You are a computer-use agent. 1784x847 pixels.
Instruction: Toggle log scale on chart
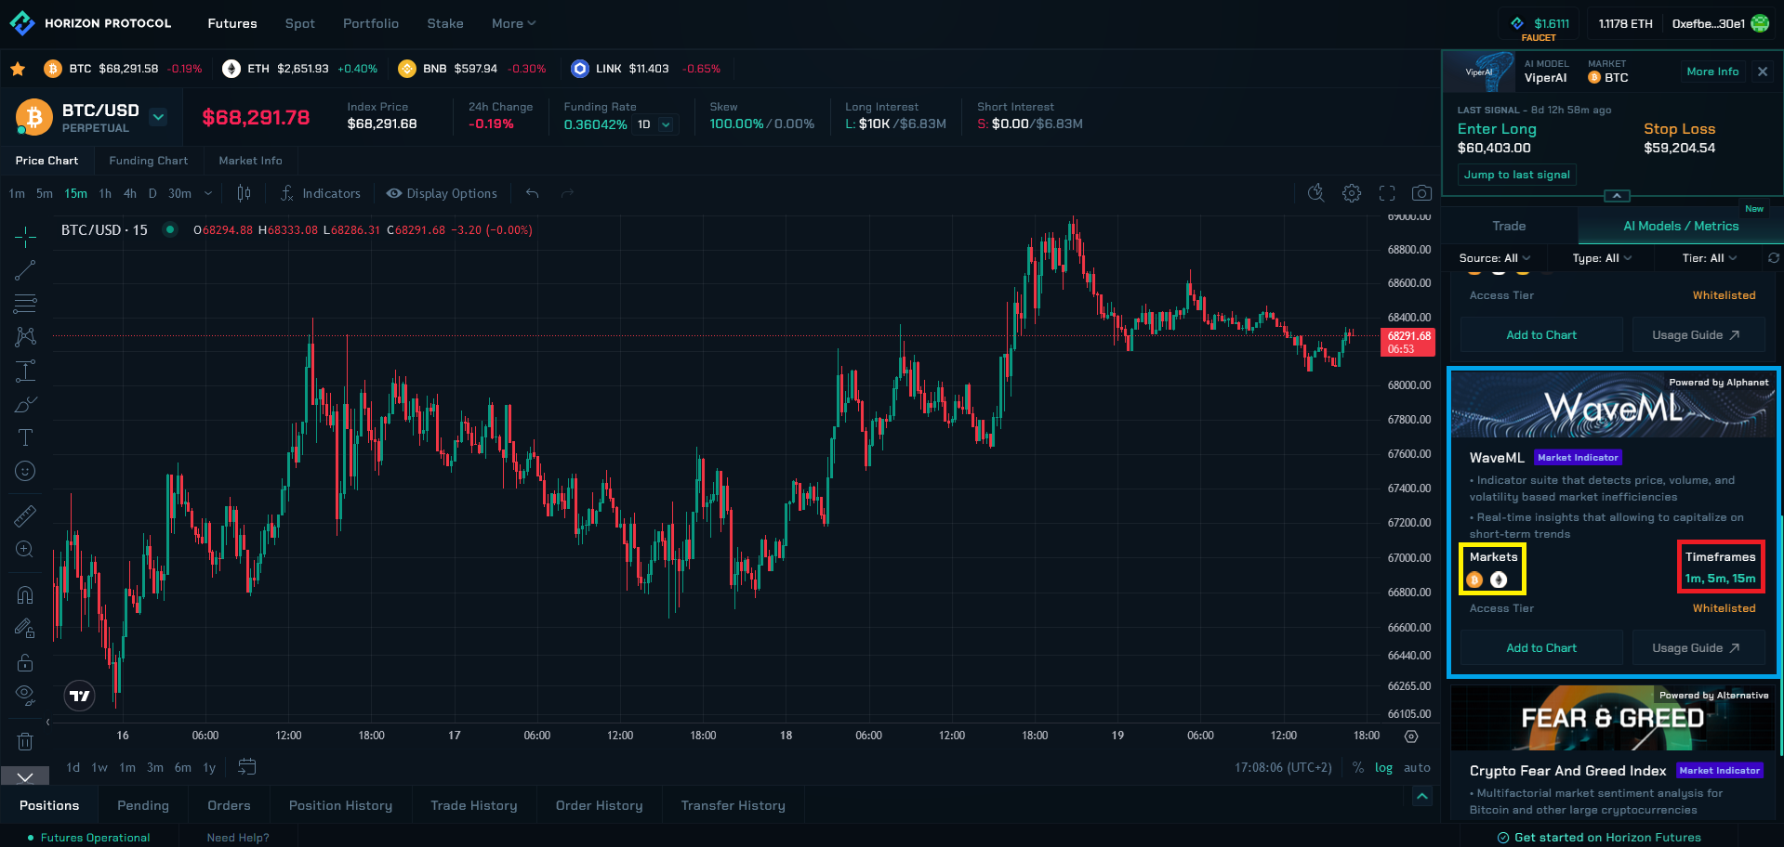[1383, 768]
